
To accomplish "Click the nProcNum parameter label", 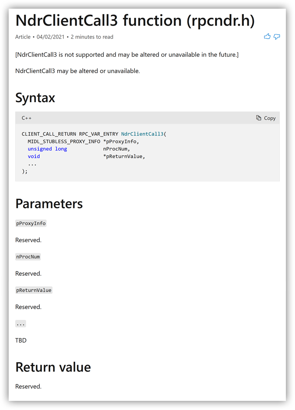I will (x=28, y=257).
